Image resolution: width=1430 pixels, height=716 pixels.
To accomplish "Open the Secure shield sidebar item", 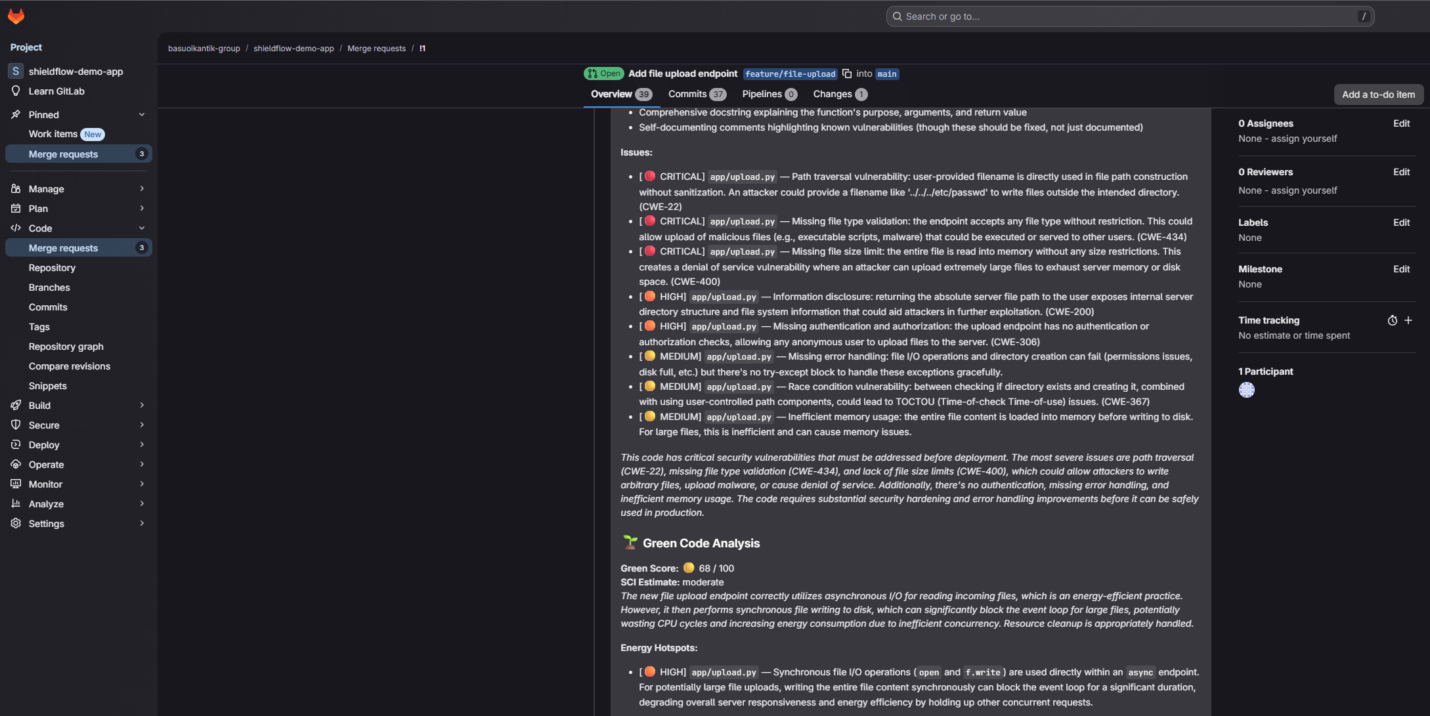I will [44, 425].
